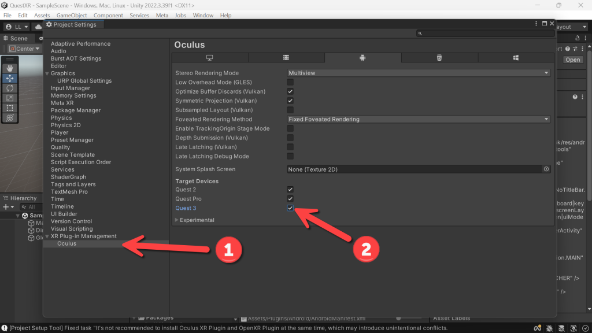Collapse the SampleScene hierarchy arrow
Viewport: 592px width, 333px height.
[x=17, y=216]
